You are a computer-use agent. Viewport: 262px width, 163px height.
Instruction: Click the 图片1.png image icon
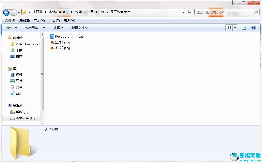(52, 42)
